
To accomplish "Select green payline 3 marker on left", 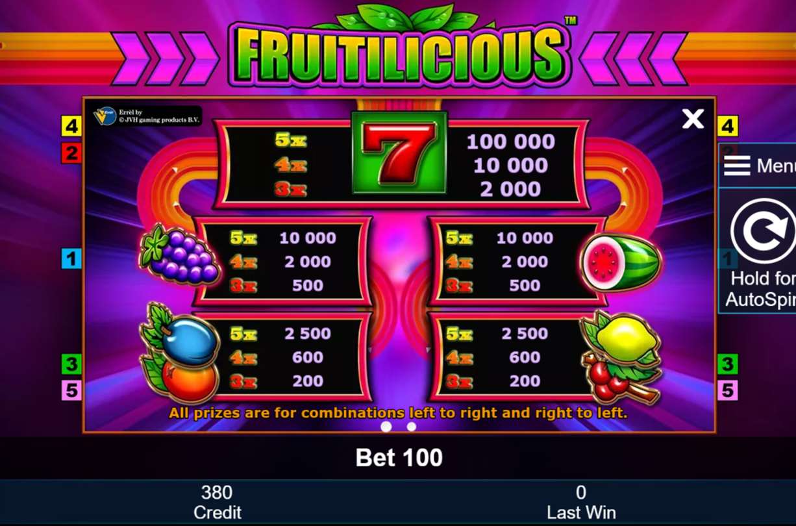I will click(x=71, y=364).
